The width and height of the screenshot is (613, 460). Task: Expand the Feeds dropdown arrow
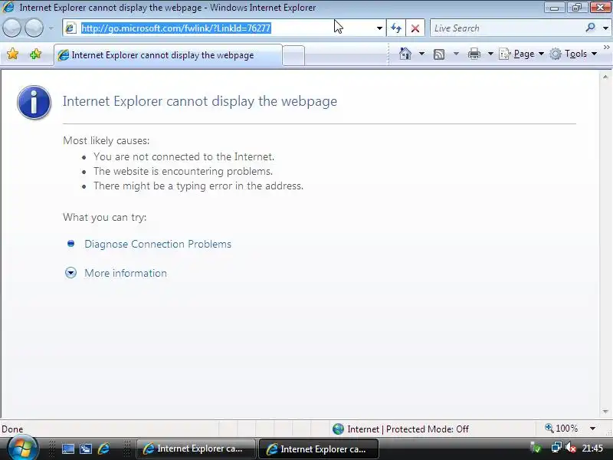[456, 54]
